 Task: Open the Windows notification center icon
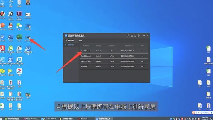pyautogui.click(x=211, y=119)
